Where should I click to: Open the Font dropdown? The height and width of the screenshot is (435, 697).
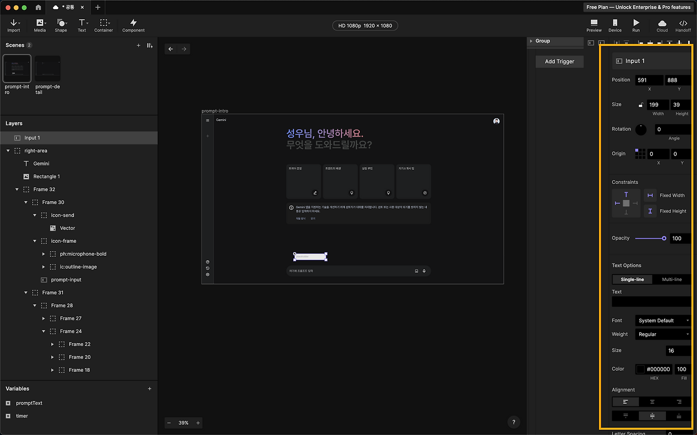663,321
